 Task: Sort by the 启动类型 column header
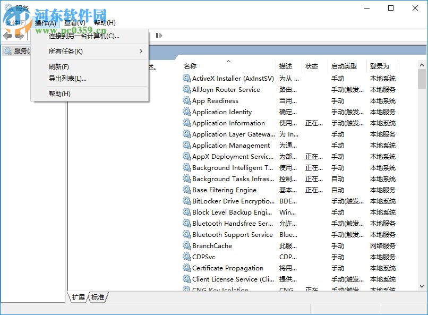pyautogui.click(x=345, y=66)
